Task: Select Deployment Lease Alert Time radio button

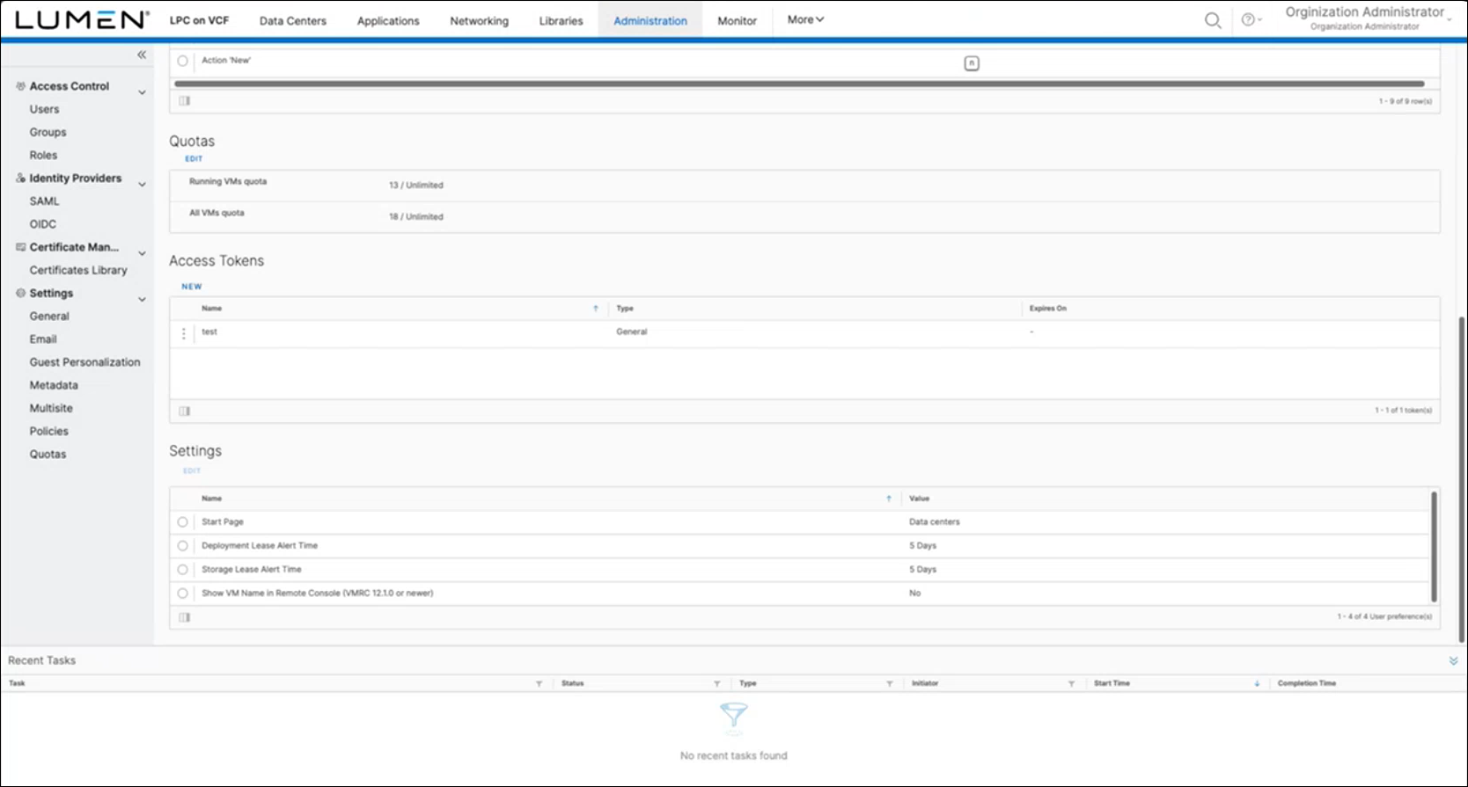Action: point(183,546)
